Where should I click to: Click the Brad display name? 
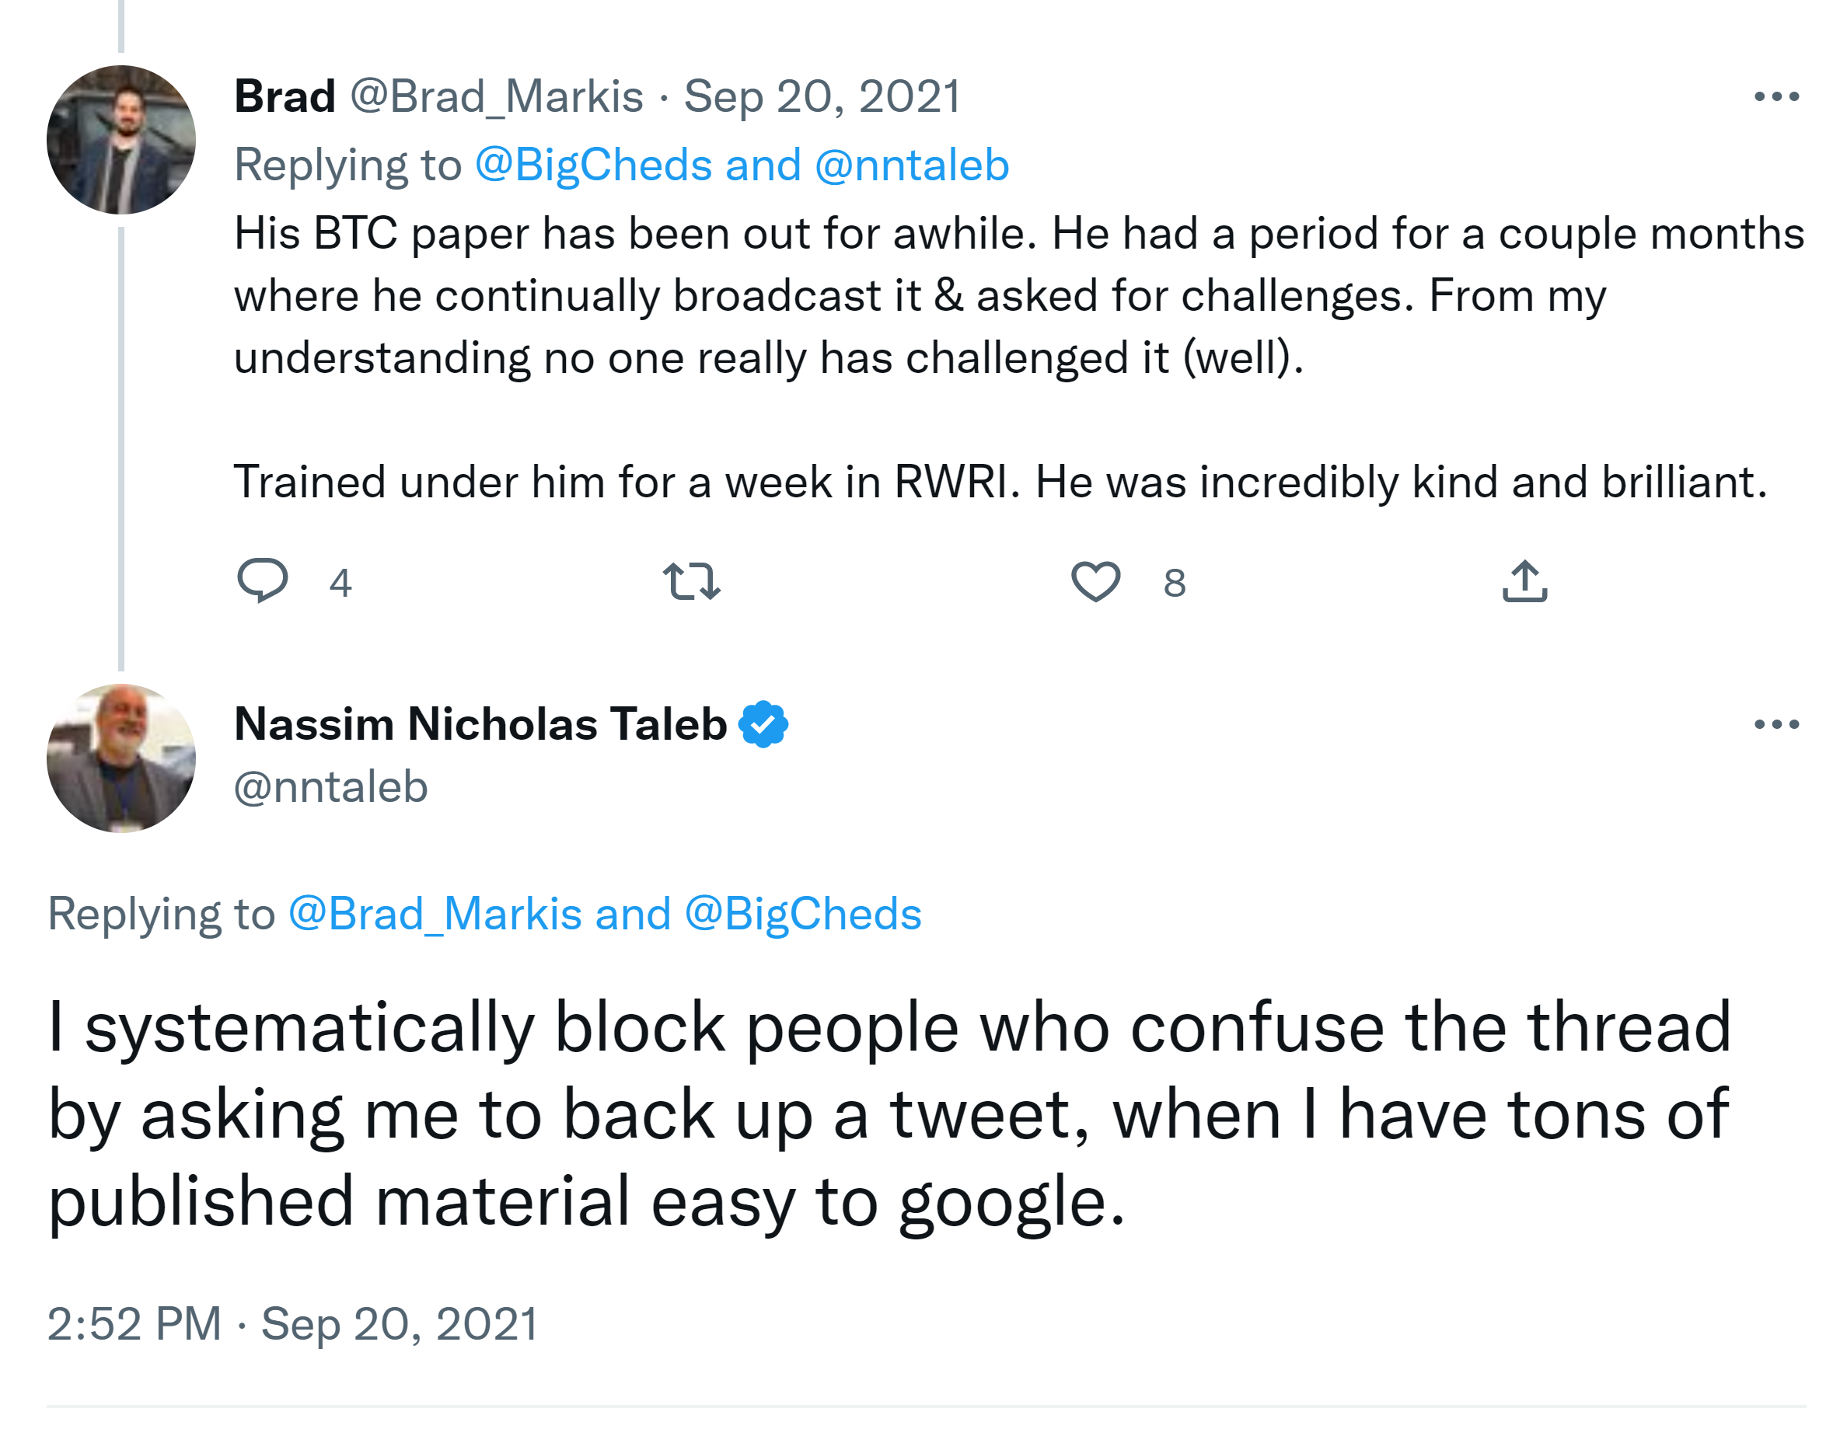pos(285,96)
